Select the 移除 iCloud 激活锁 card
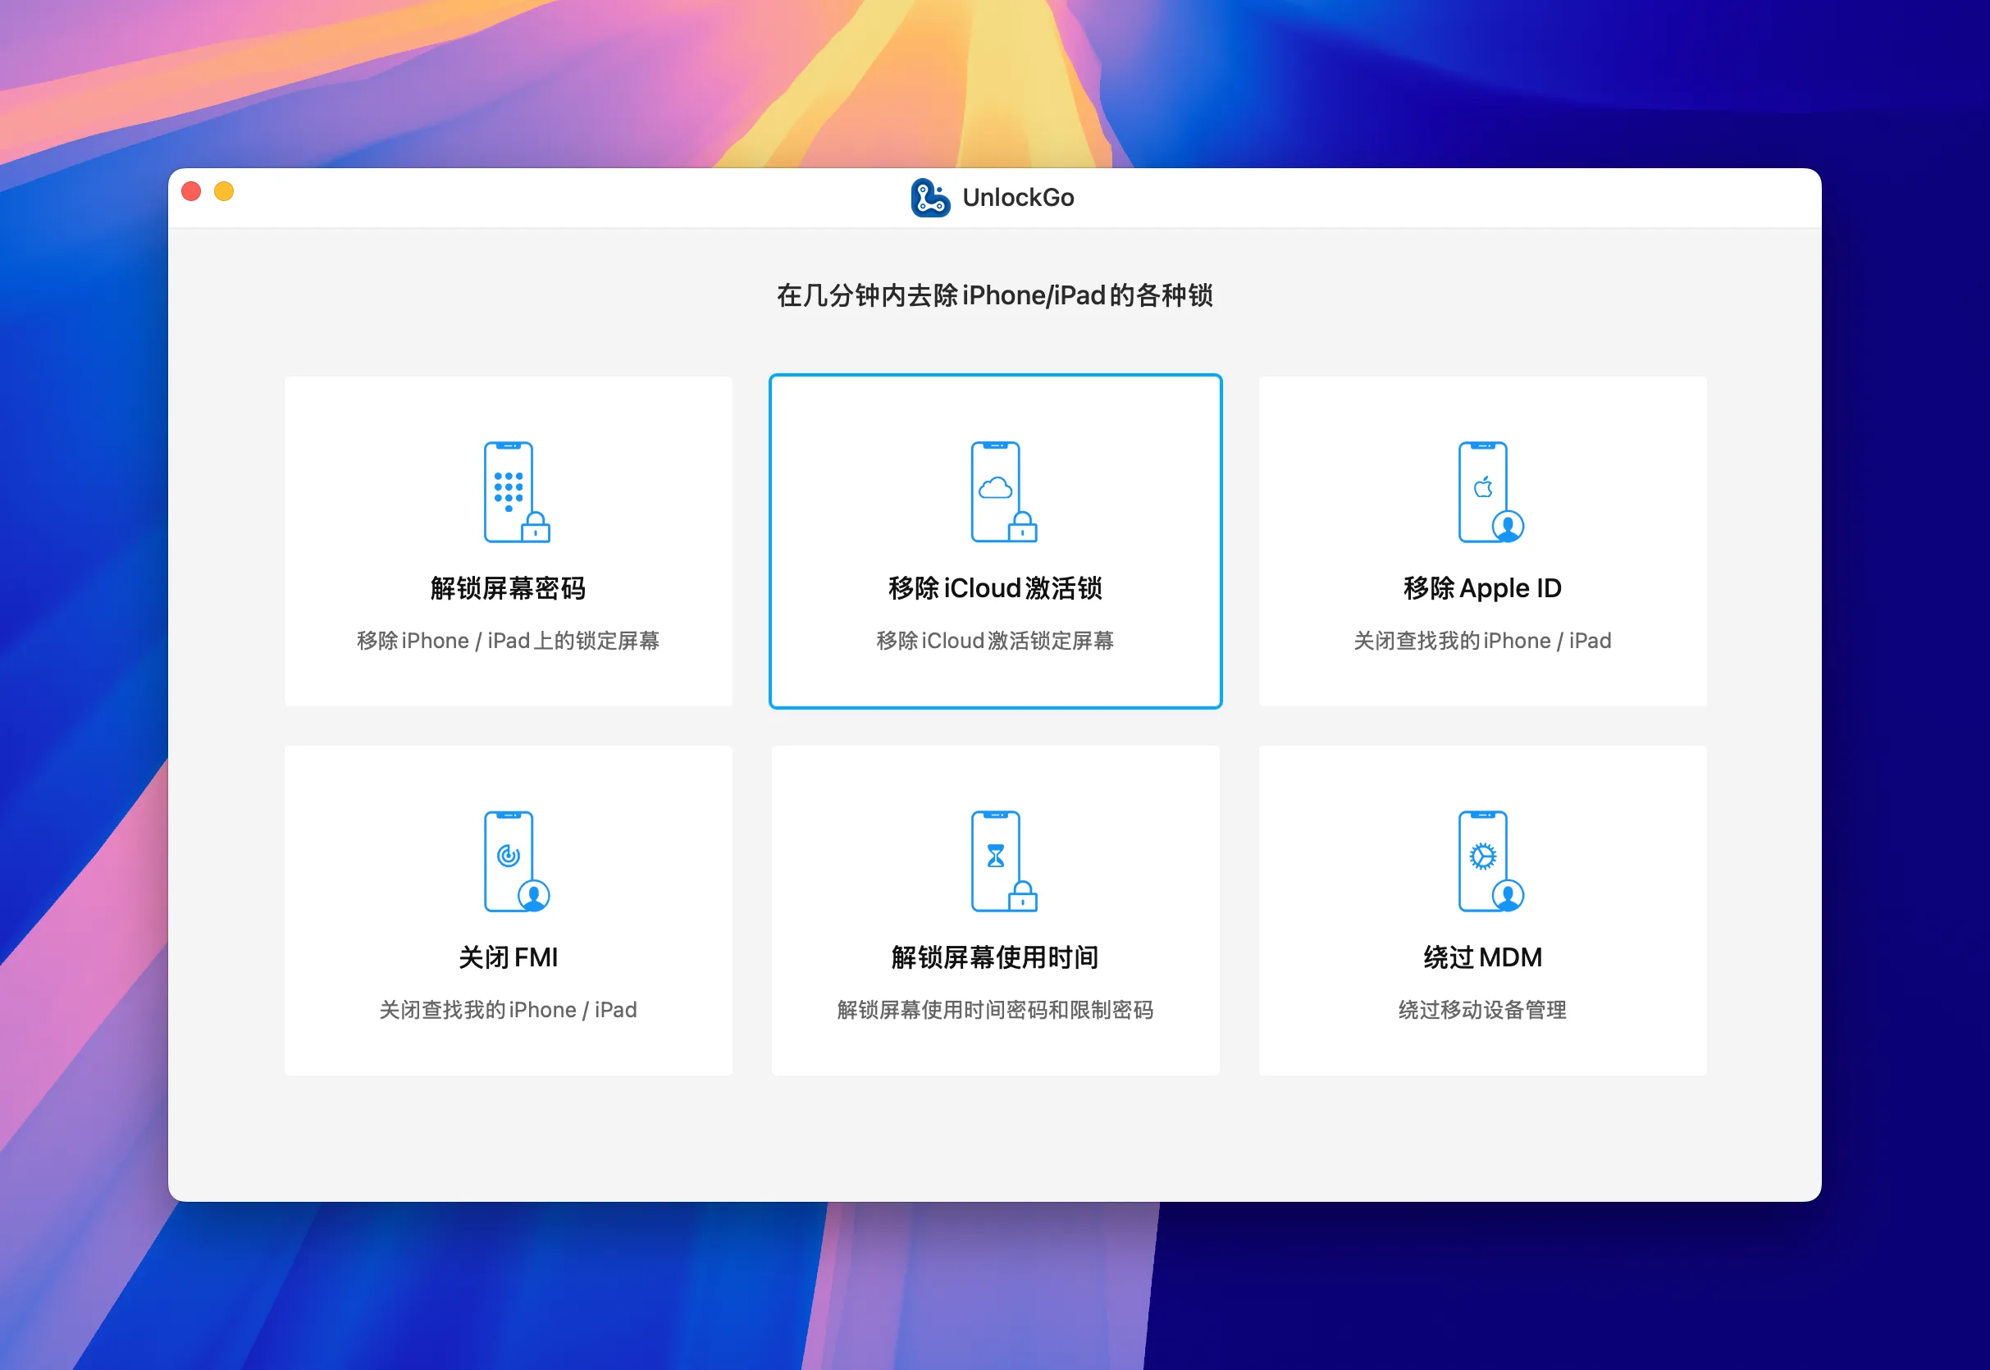 (996, 541)
